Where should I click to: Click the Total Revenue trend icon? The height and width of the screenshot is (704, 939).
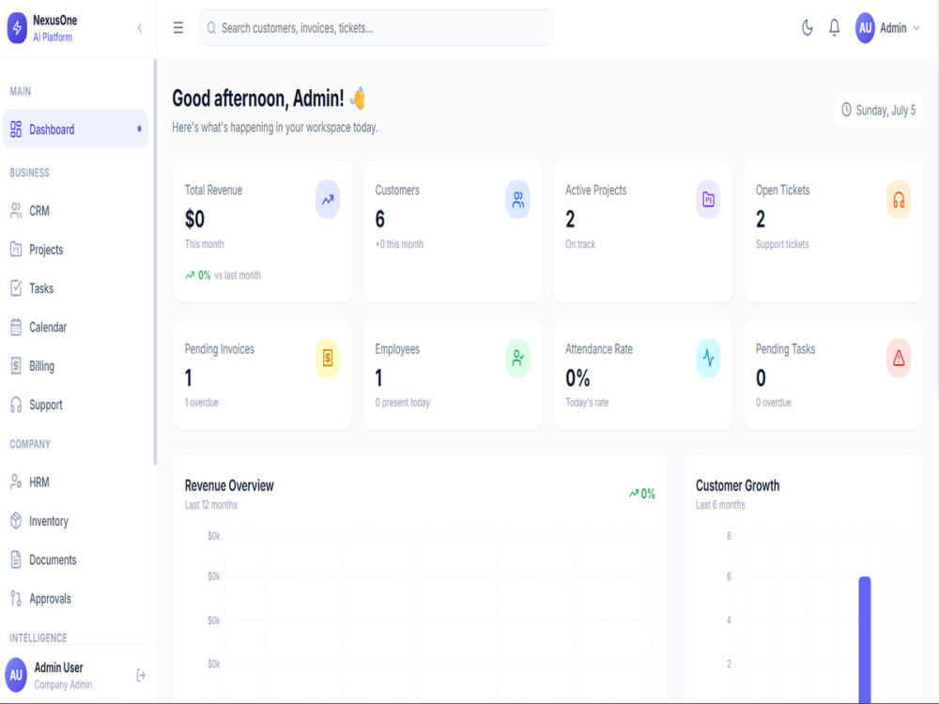328,199
